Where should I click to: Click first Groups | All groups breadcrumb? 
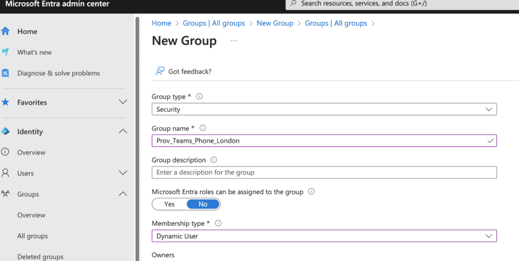tap(214, 23)
